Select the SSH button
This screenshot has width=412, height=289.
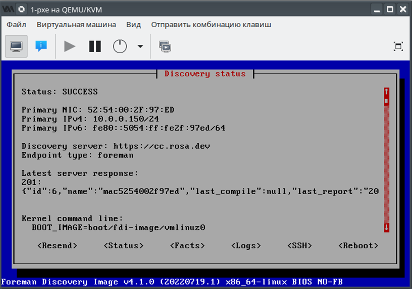tap(300, 246)
